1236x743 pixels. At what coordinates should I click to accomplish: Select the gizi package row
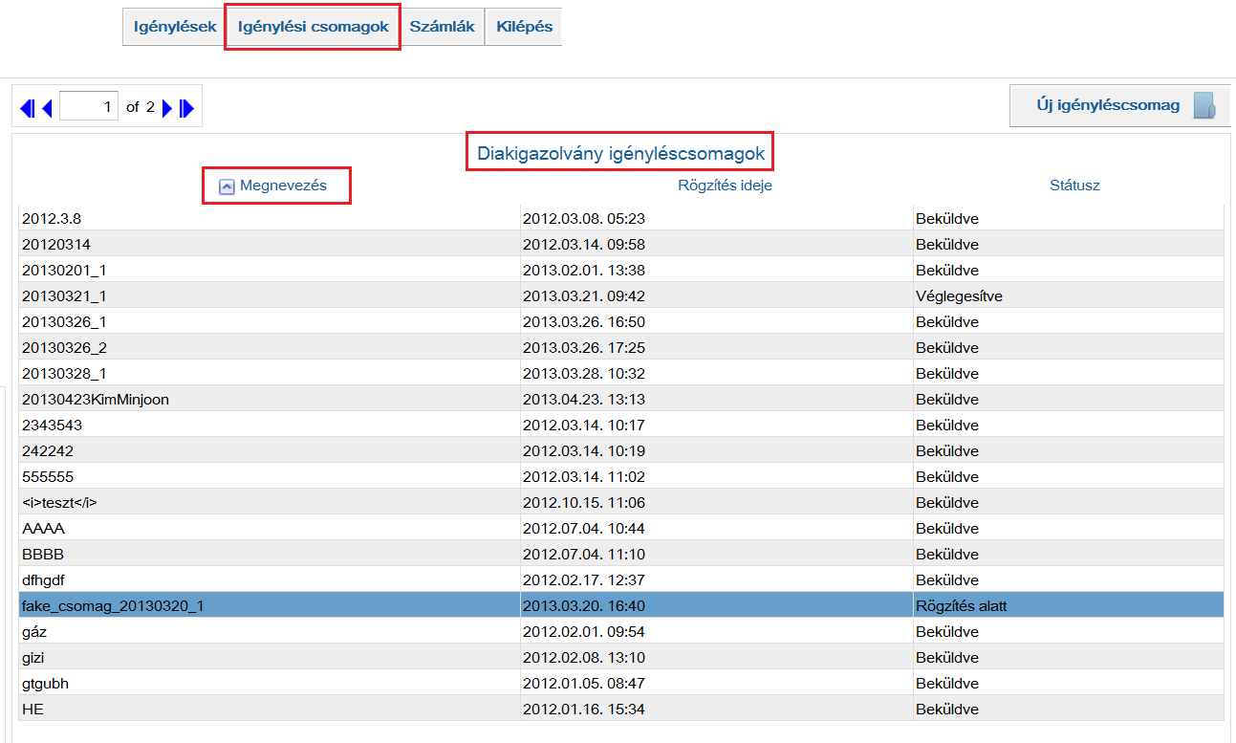point(621,657)
